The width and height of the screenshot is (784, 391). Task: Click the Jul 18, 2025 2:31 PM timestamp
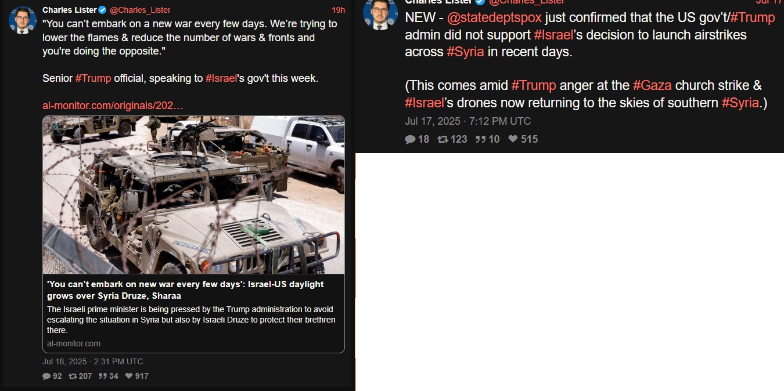tap(93, 361)
